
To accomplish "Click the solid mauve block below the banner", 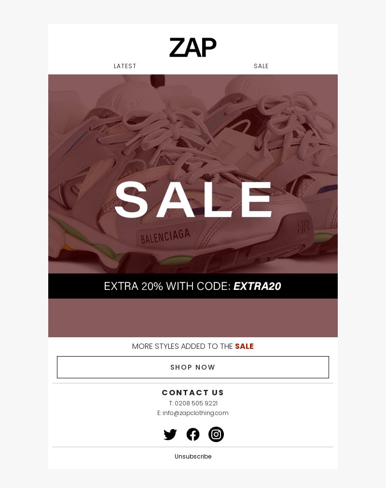I will [x=193, y=318].
